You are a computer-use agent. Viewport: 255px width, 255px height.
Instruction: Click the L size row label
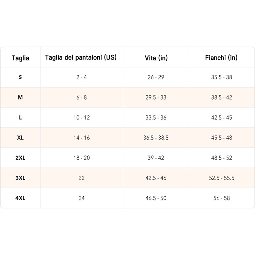click(20, 117)
